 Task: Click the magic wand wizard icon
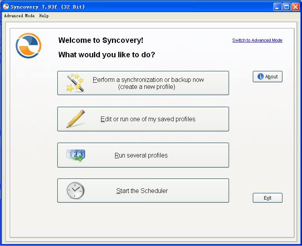pos(75,83)
